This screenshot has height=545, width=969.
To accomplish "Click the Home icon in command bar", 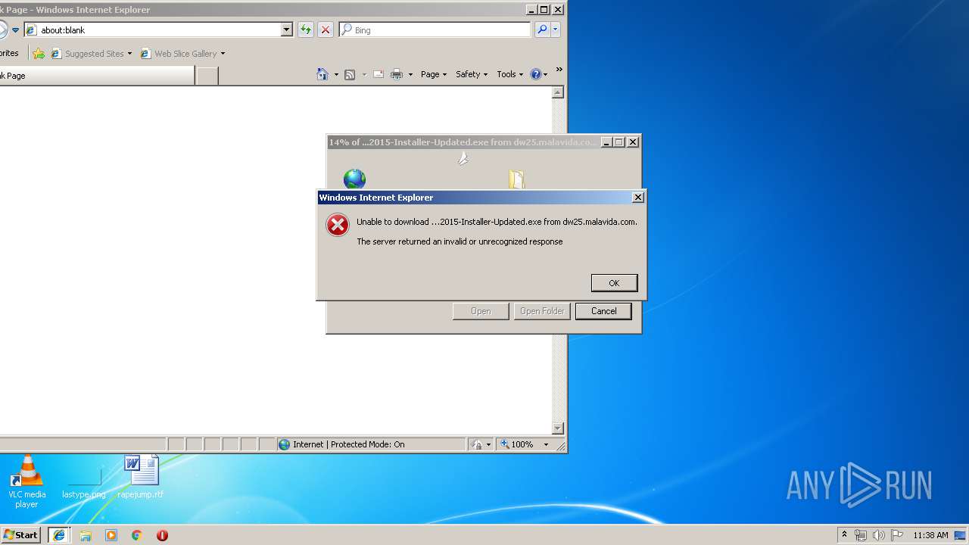I will tap(322, 74).
